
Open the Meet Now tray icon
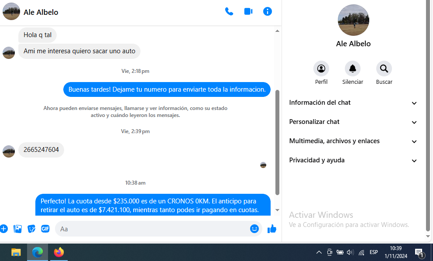pyautogui.click(x=330, y=252)
